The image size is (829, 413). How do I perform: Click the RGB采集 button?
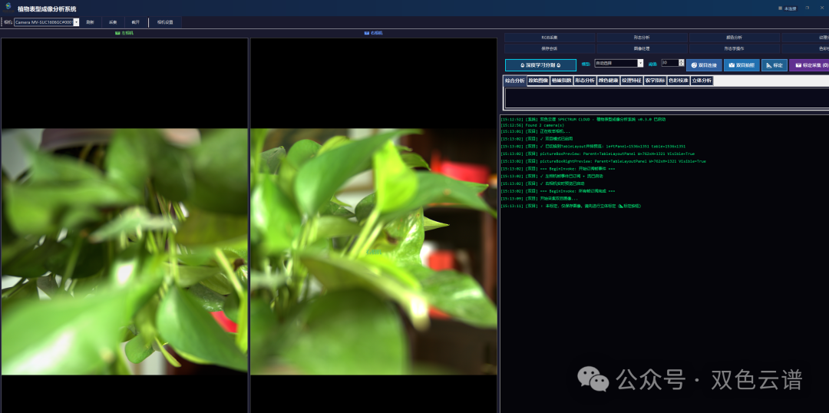coord(550,38)
